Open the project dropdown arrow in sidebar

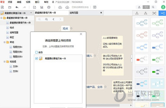31,13
